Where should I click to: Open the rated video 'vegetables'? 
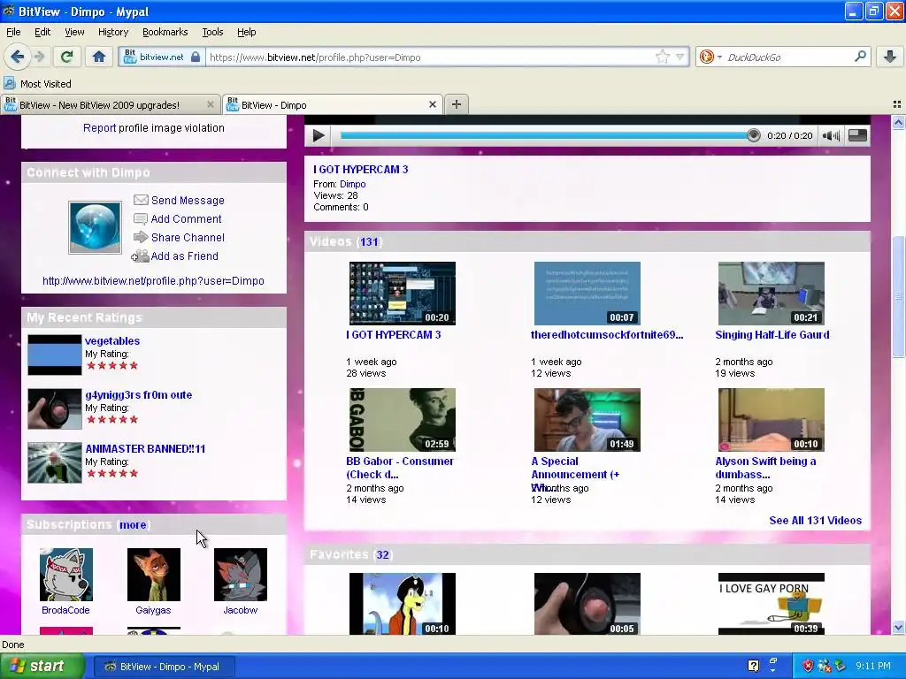pyautogui.click(x=112, y=340)
